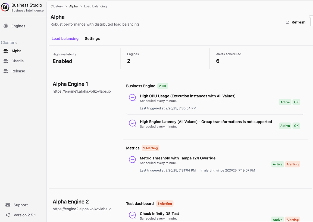Viewport: 313px width, 222px height.
Task: Select the Alpha cluster in sidebar
Action: point(16,51)
